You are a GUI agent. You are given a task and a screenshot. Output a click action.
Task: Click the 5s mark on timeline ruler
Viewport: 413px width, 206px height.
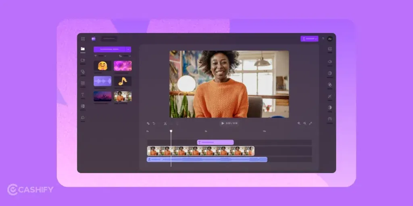[206, 131]
